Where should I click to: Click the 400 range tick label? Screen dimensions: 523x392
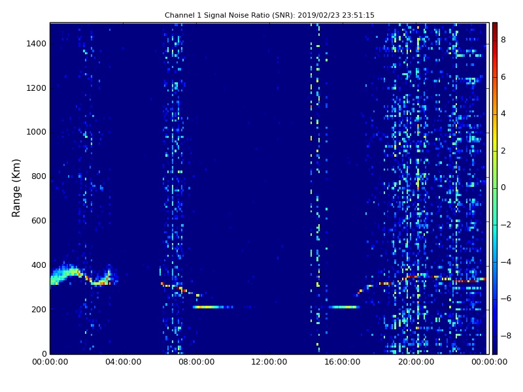pyautogui.click(x=39, y=265)
